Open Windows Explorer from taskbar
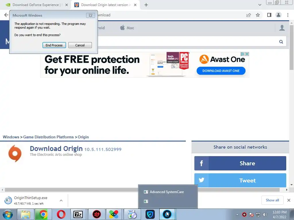This screenshot has height=220, width=294. 26,214
